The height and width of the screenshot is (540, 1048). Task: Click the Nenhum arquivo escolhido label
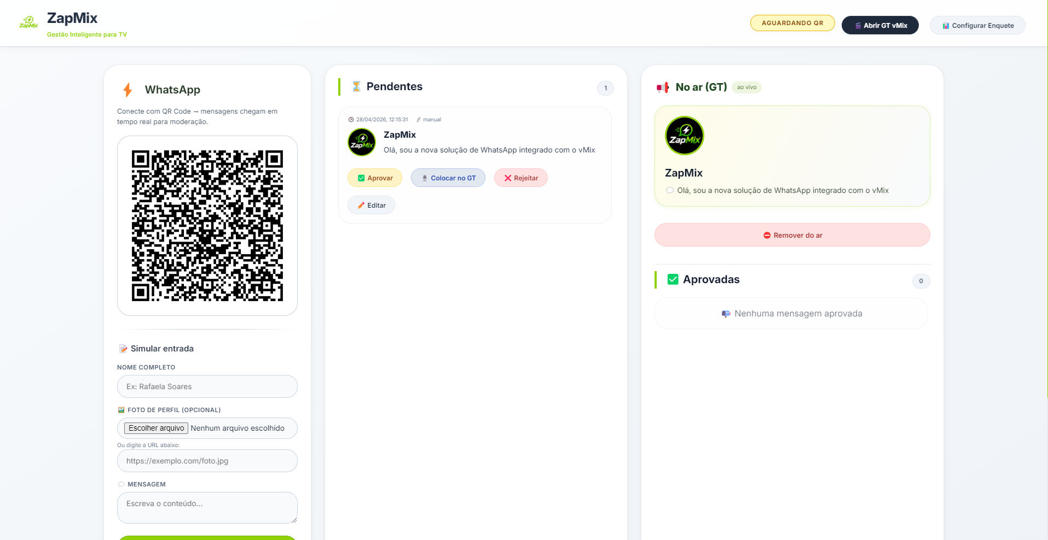click(x=238, y=428)
